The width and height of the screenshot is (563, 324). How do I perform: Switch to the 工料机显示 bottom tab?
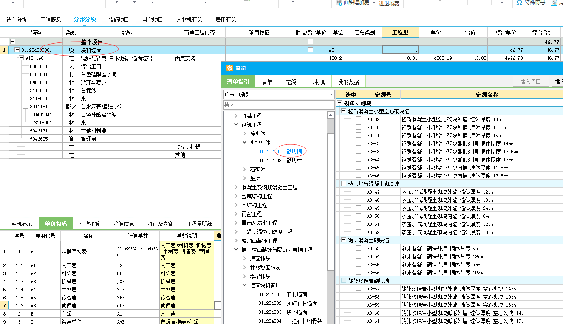point(20,224)
